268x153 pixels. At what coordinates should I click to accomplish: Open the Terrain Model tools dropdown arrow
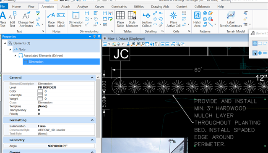click(x=250, y=24)
